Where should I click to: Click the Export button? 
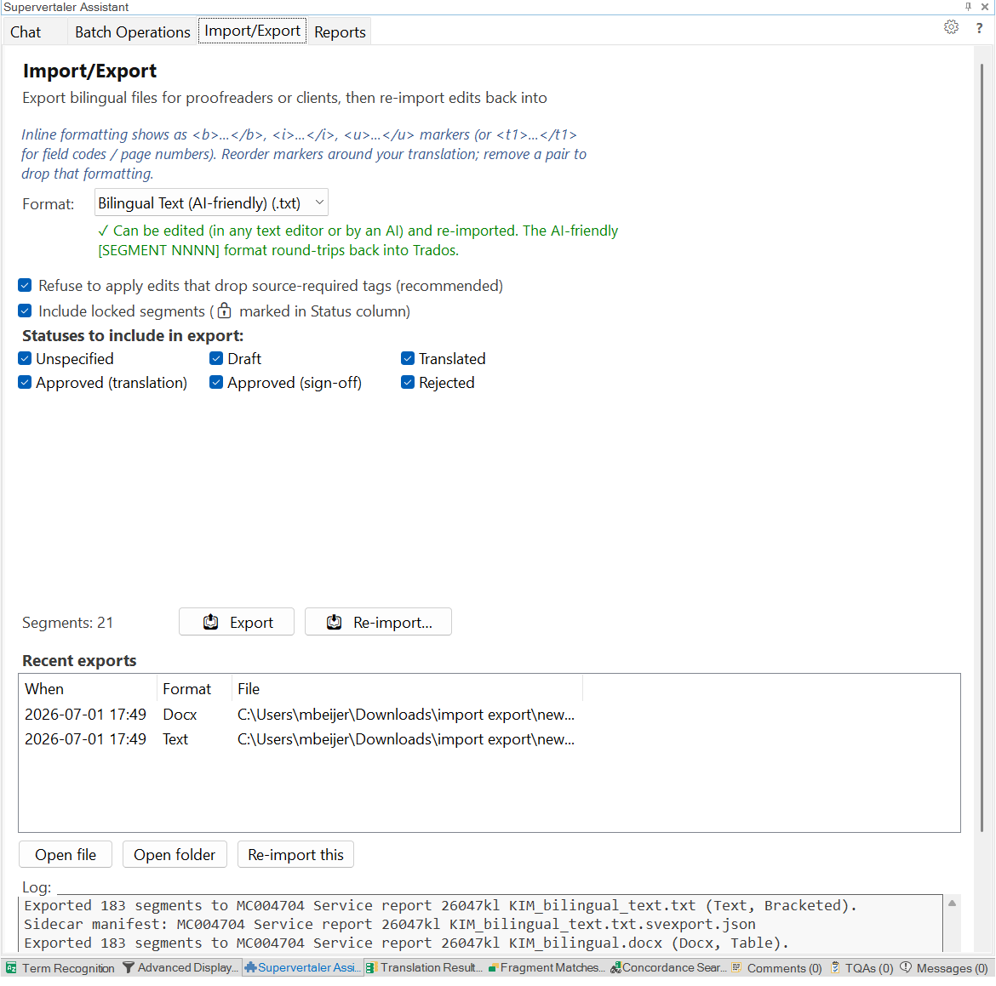click(237, 622)
